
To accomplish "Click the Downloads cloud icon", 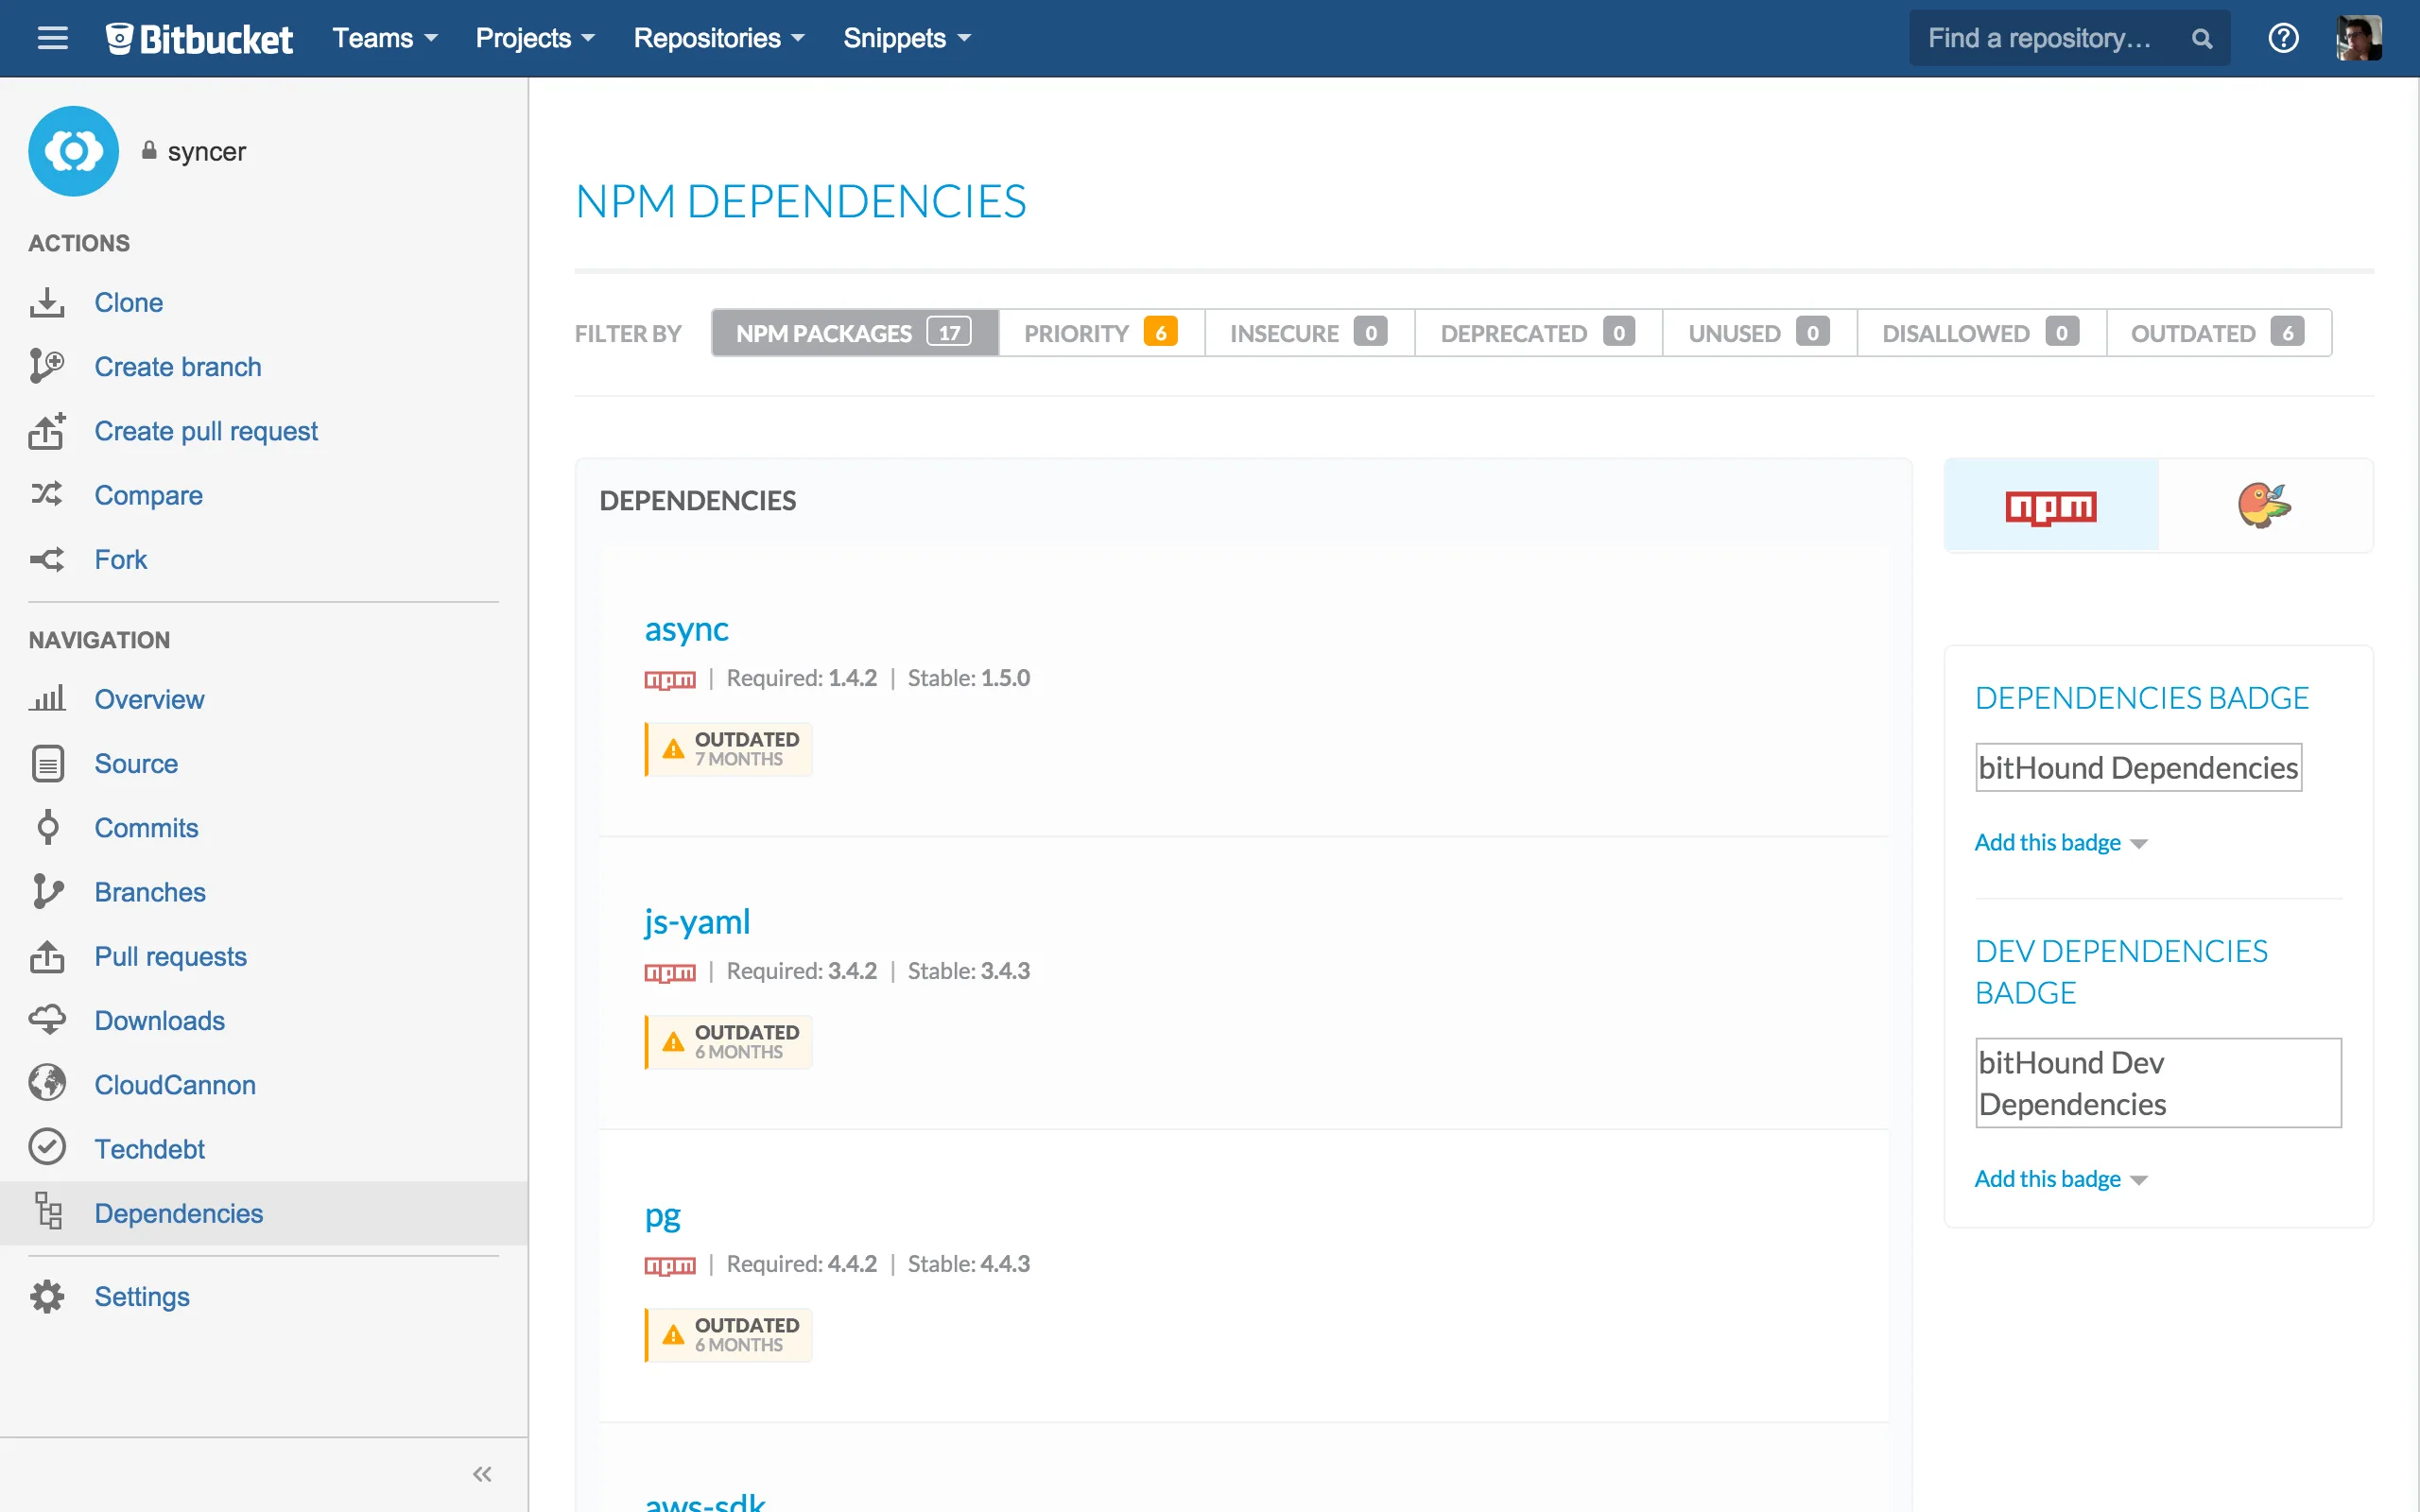I will tap(47, 1020).
